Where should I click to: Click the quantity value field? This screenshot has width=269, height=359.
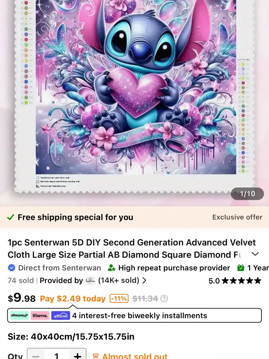pyautogui.click(x=57, y=356)
